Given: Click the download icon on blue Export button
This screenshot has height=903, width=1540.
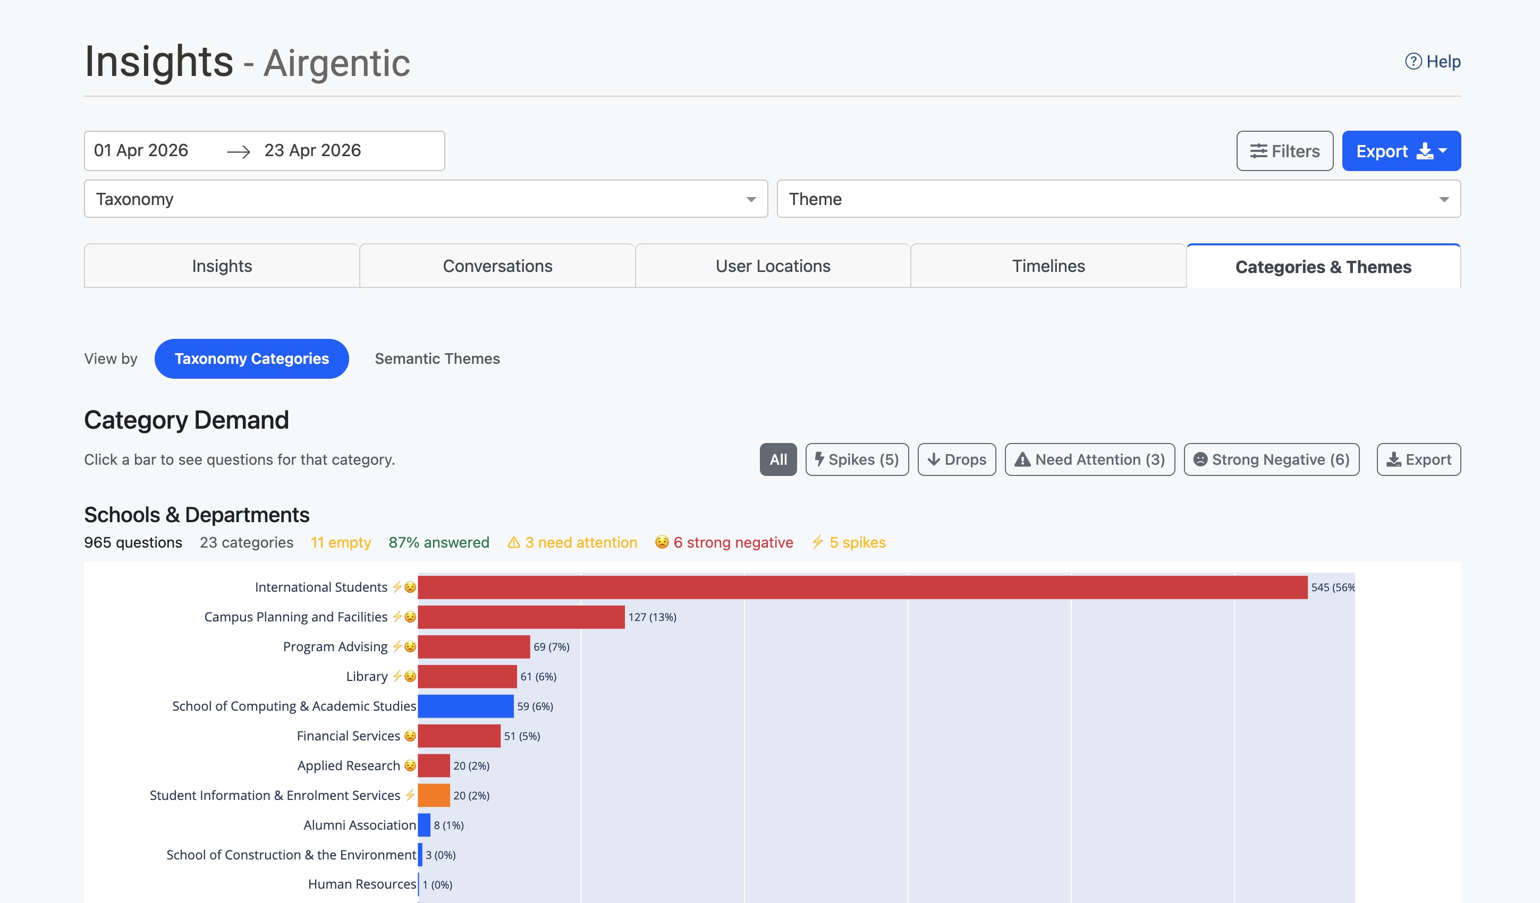Looking at the screenshot, I should 1425,151.
